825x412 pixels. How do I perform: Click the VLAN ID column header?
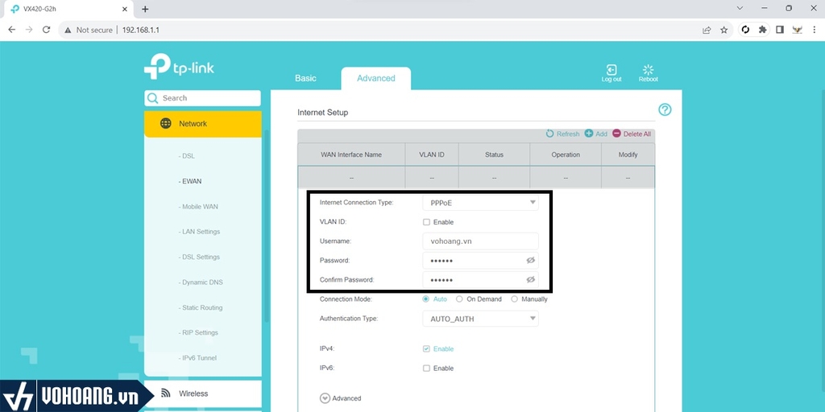pos(432,154)
